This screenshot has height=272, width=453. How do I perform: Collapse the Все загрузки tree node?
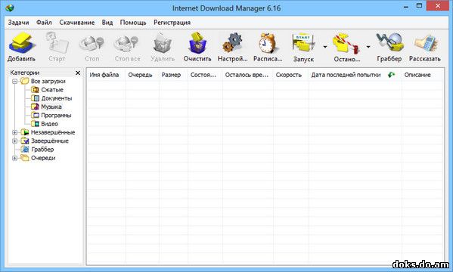click(x=14, y=82)
